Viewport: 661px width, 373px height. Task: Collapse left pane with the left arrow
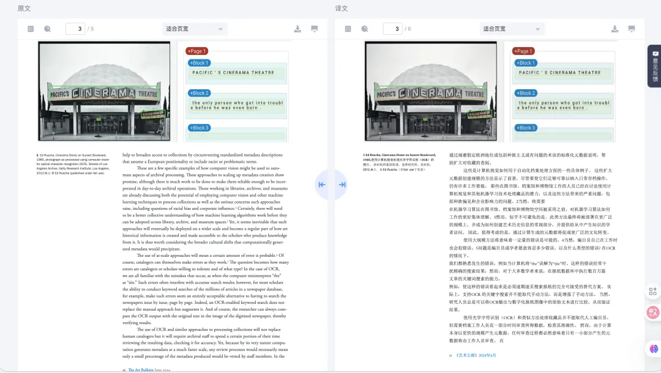click(x=322, y=185)
